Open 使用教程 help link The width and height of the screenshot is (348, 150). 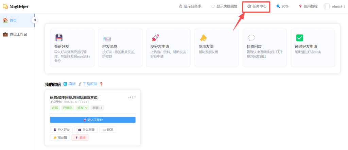tap(308, 6)
